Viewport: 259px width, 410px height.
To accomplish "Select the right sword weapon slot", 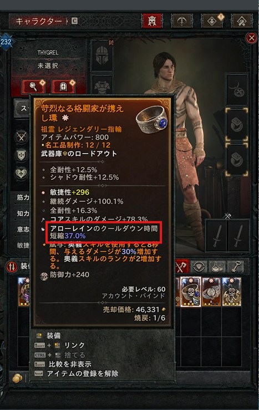I will click(x=238, y=236).
